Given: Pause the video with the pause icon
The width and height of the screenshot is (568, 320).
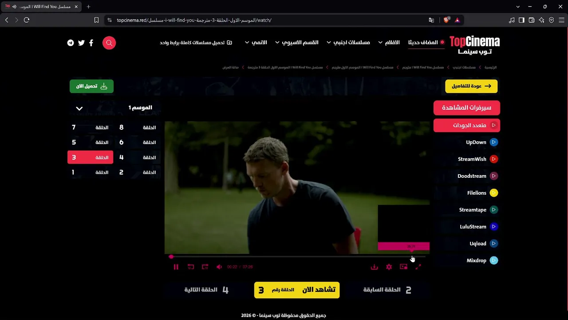Looking at the screenshot, I should tap(176, 267).
